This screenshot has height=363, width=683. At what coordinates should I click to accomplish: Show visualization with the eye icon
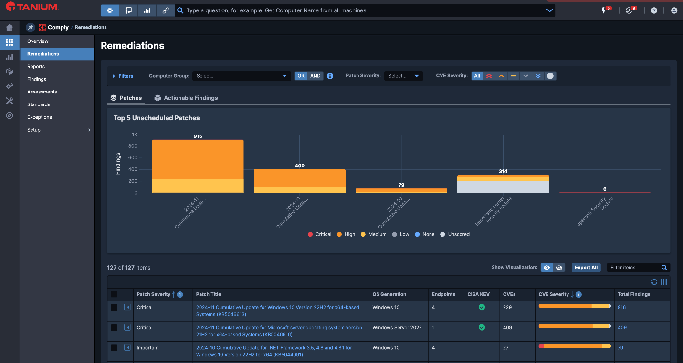point(546,268)
